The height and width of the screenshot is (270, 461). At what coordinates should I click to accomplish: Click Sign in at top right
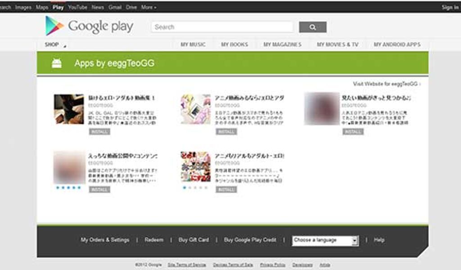pyautogui.click(x=450, y=7)
